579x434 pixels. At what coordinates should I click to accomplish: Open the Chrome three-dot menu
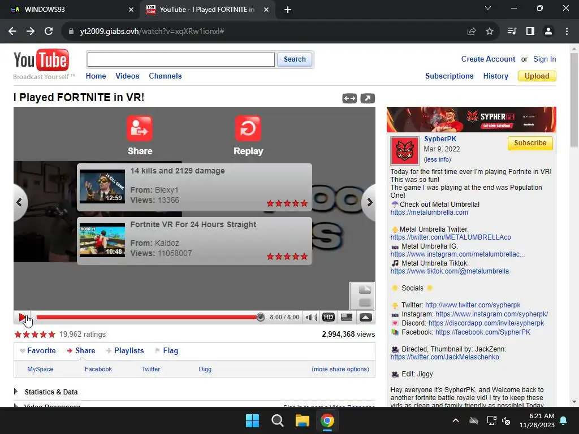[567, 32]
